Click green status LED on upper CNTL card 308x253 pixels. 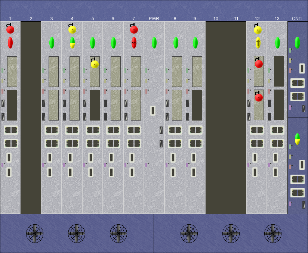(297, 43)
